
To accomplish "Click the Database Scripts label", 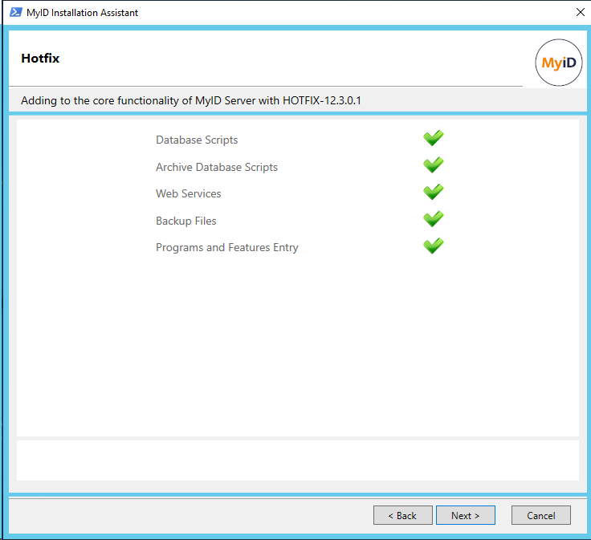I will (197, 140).
